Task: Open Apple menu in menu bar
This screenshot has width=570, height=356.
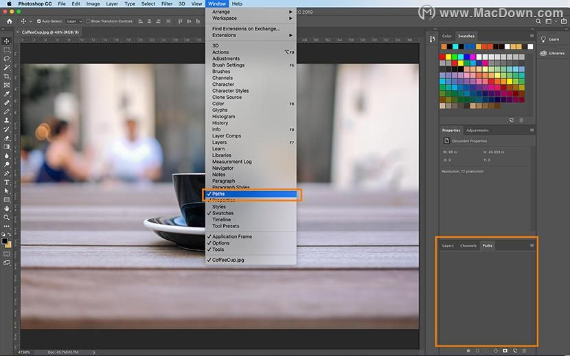Action: click(9, 3)
